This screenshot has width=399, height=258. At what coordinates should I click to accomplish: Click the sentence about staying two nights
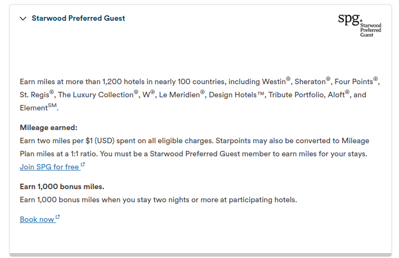tap(159, 200)
